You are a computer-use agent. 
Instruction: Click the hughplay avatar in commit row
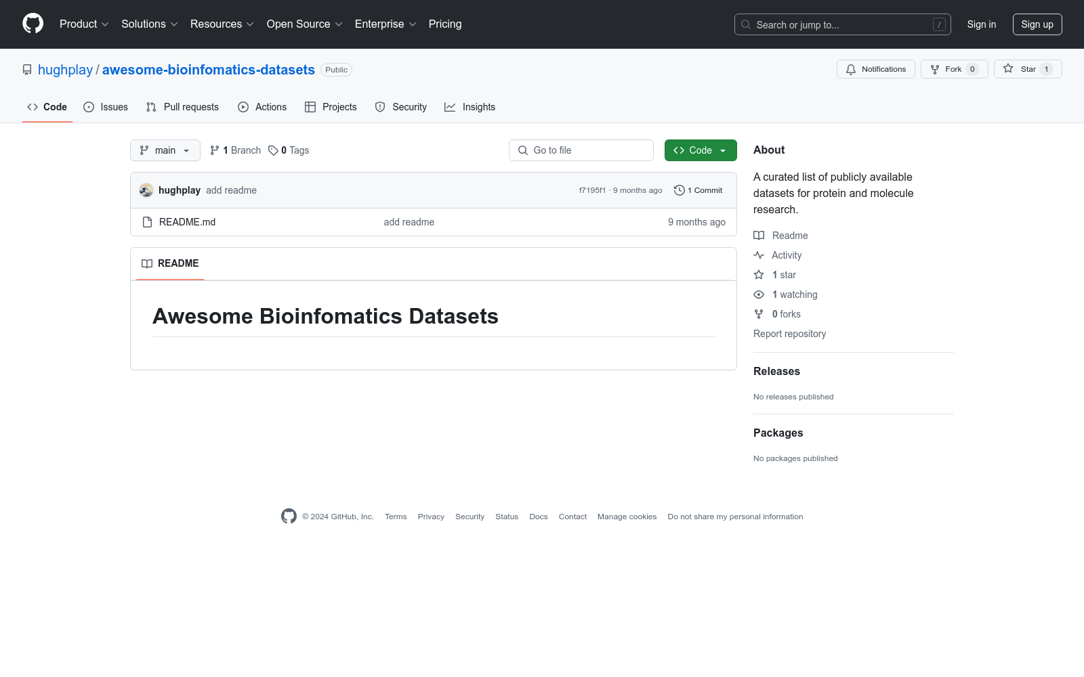(x=146, y=190)
